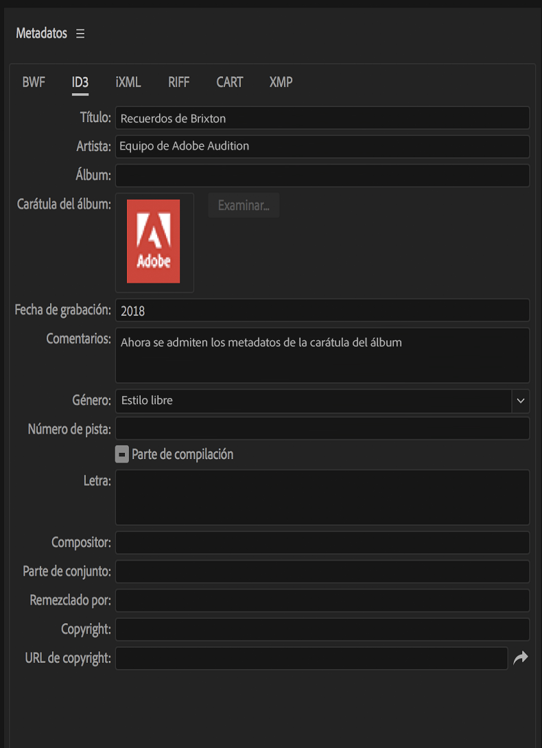Select the Fecha de grabación field showing 2018
Image resolution: width=542 pixels, height=748 pixels.
[x=322, y=309]
